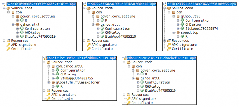Select power.core.setting in 7158222d tree

pos(118,16)
